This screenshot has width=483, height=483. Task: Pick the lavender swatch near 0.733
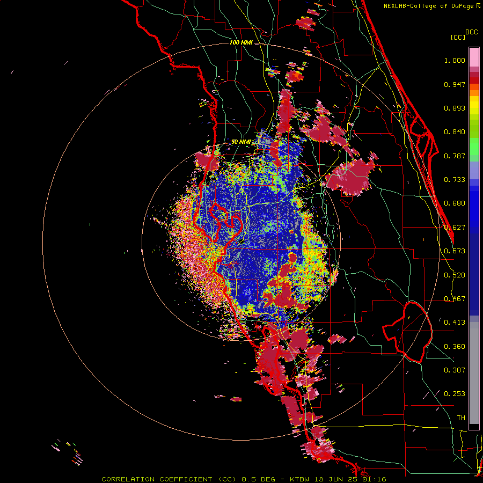474,170
